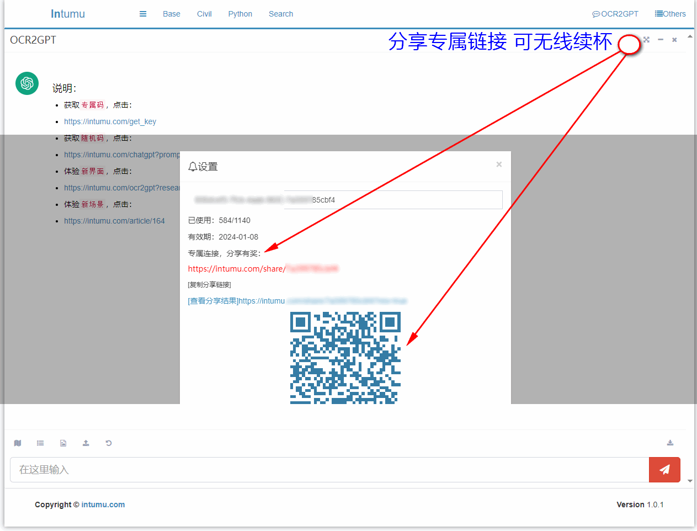
Task: Click the 已使用：584/1140 usage text
Action: (219, 220)
